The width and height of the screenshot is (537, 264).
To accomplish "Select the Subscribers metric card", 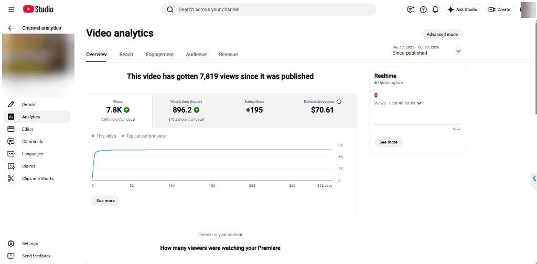I will pyautogui.click(x=254, y=111).
